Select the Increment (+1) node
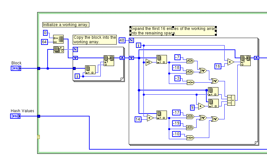The height and width of the screenshot is (161, 267). tap(149, 62)
